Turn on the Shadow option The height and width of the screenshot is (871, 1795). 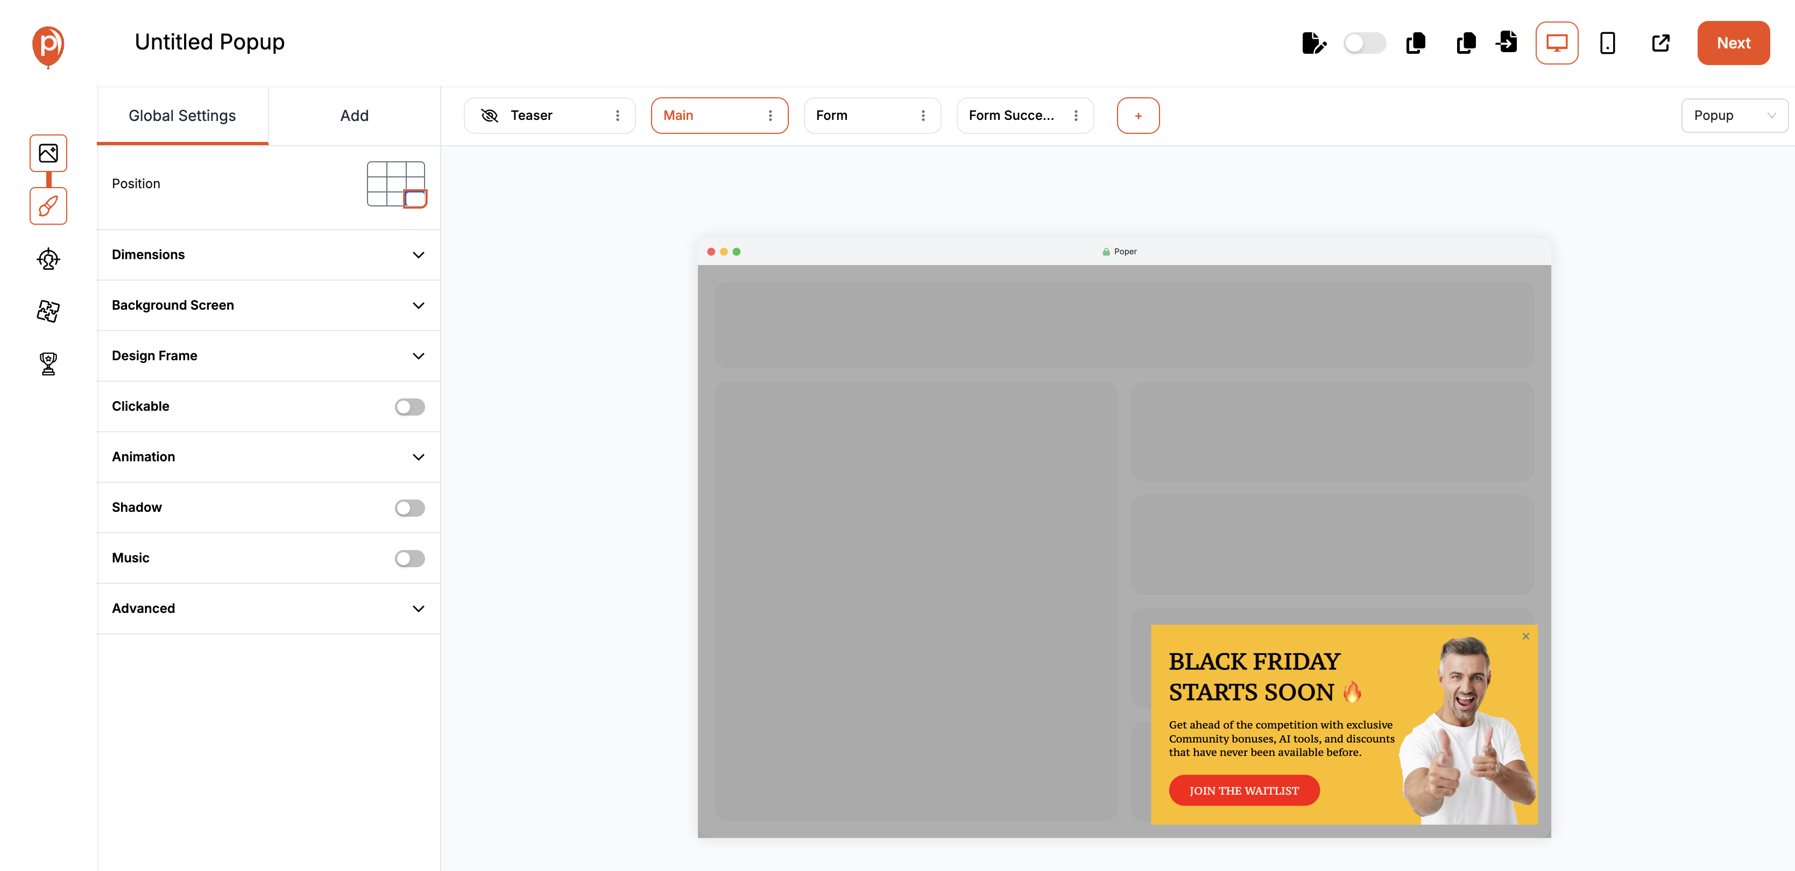point(409,508)
